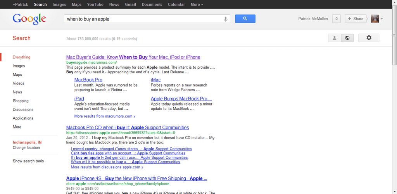Open Can't buy free apps with an account link
Viewport: 397px width, 194px height.
click(x=128, y=153)
